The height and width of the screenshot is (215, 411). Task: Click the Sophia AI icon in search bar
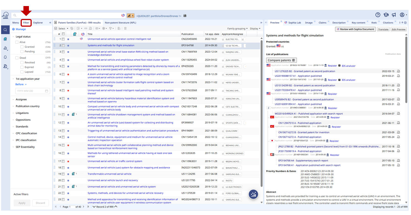(123, 16)
